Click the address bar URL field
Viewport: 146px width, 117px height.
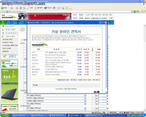(69, 11)
